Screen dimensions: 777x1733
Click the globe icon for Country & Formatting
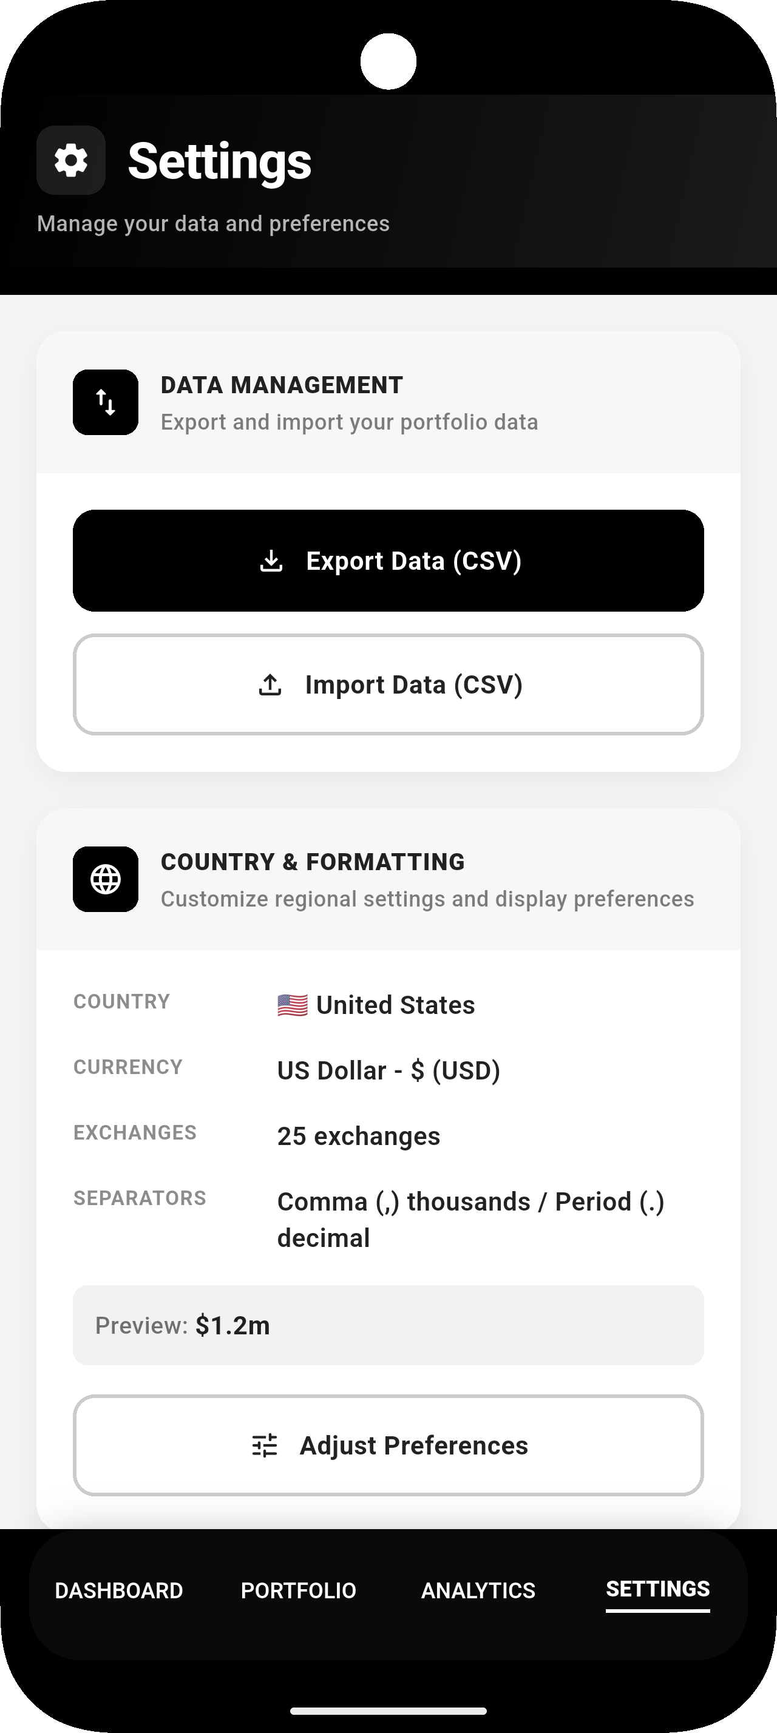click(106, 879)
